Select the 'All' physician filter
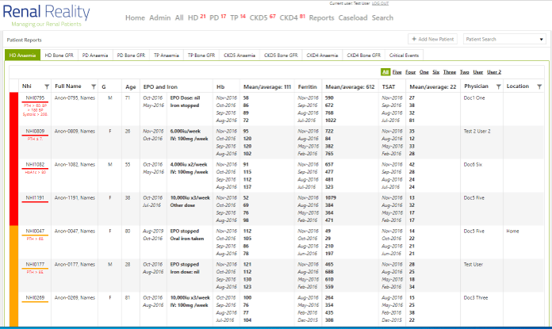 click(x=385, y=72)
